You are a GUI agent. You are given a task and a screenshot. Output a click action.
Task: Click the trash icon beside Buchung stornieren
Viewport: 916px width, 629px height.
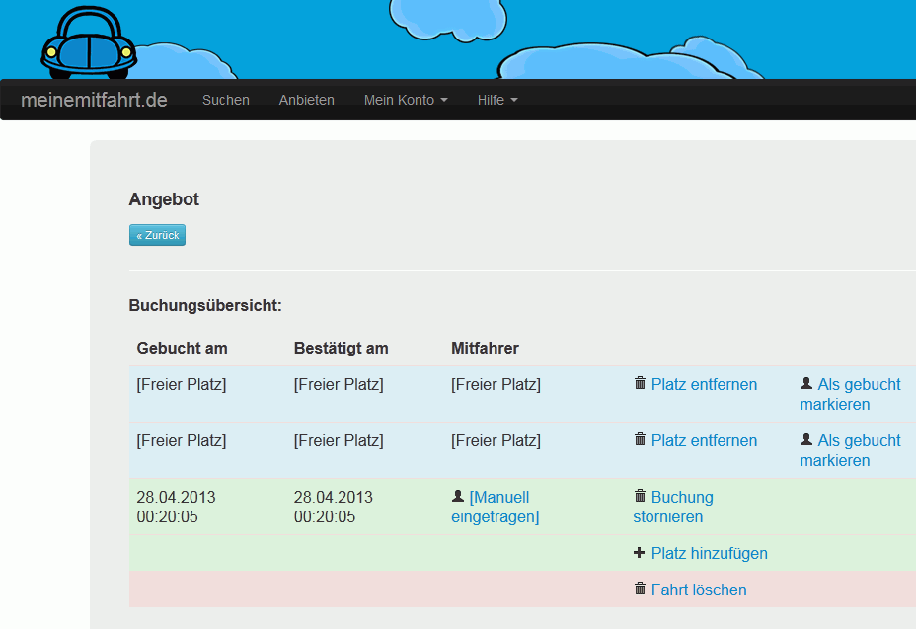(640, 497)
